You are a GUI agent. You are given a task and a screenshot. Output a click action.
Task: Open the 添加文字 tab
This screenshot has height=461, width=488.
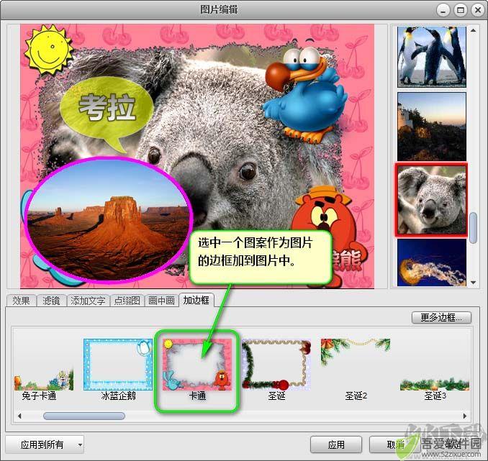(x=88, y=301)
